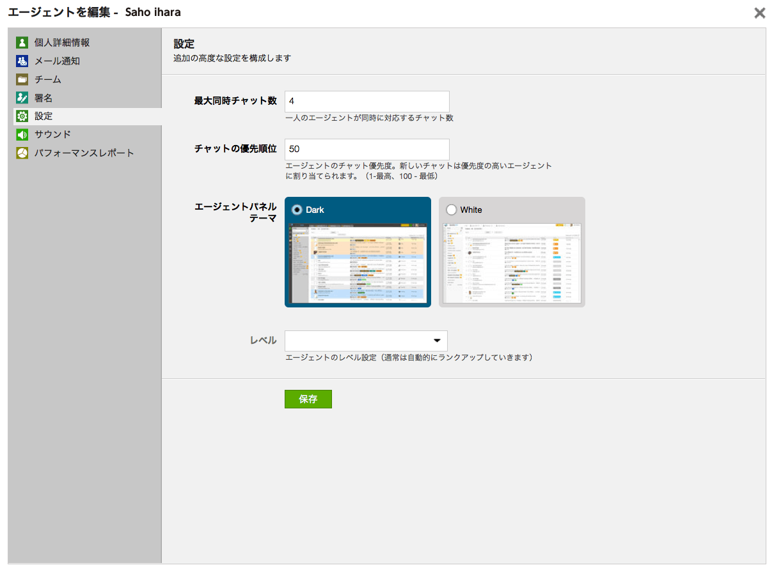
Task: Switch to the サウンド settings section
Action: click(52, 135)
